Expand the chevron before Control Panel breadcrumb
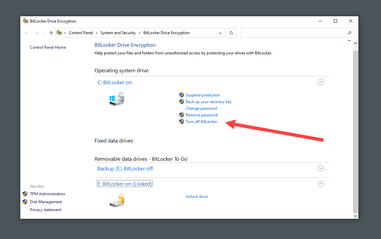 coord(65,33)
